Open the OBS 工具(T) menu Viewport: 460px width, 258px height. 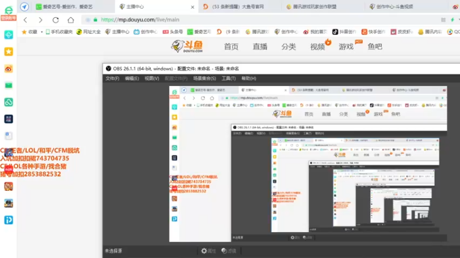(x=228, y=79)
